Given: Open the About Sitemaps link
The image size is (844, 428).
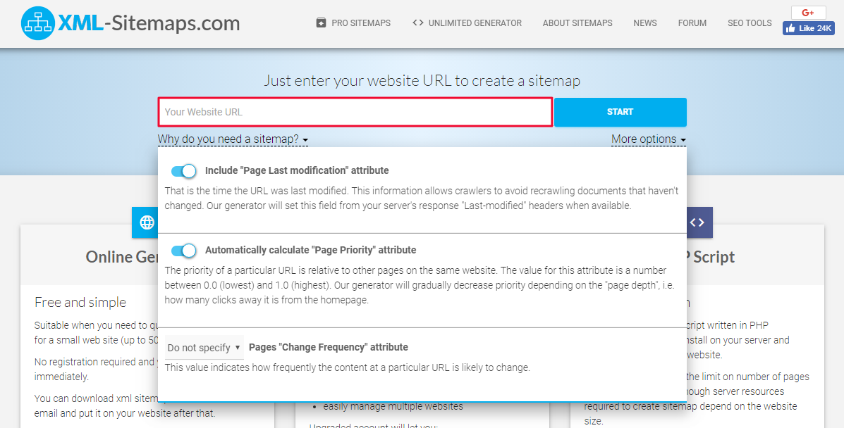Looking at the screenshot, I should pos(577,23).
